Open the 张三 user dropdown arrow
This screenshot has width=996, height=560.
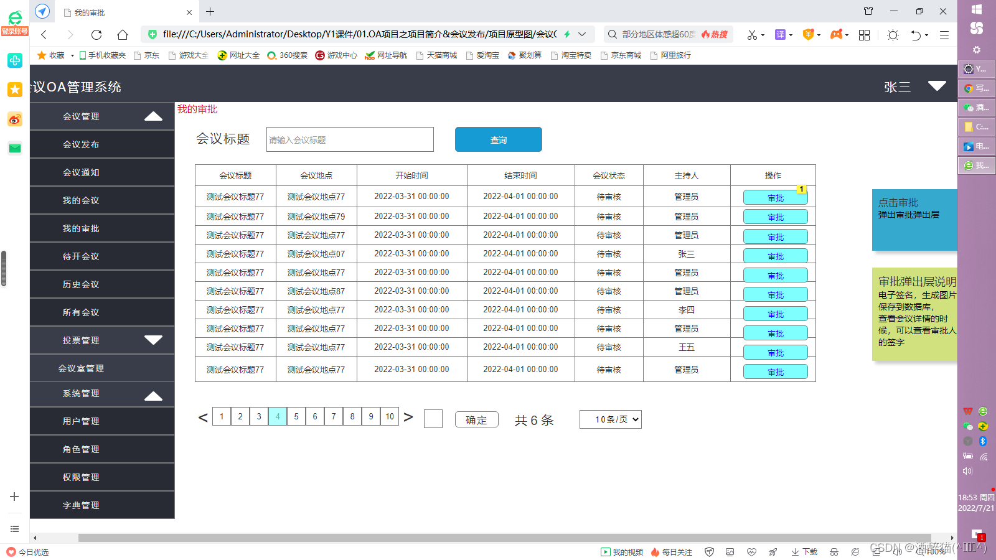click(x=937, y=86)
